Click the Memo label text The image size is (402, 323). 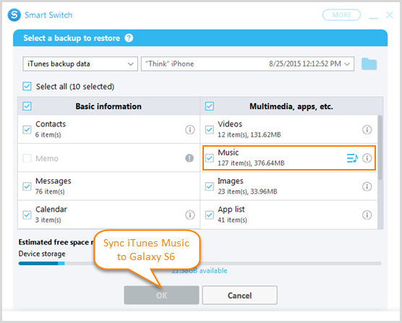(x=47, y=158)
